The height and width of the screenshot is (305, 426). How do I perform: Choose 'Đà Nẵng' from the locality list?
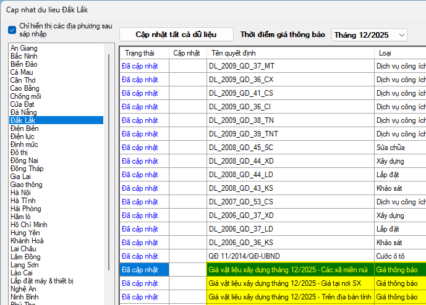pyautogui.click(x=23, y=112)
